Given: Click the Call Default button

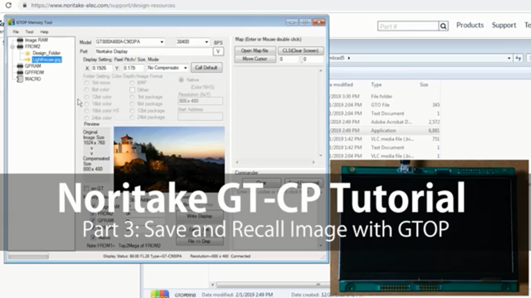Looking at the screenshot, I should pyautogui.click(x=206, y=67).
